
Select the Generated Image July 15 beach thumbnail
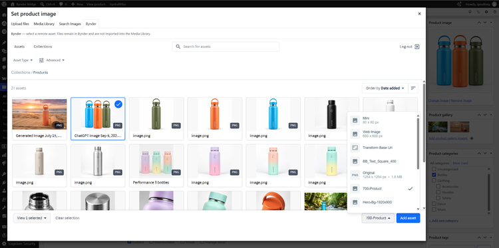(39, 114)
